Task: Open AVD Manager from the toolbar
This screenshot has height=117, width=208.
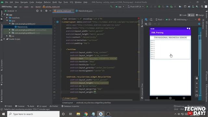Action: 193,6
